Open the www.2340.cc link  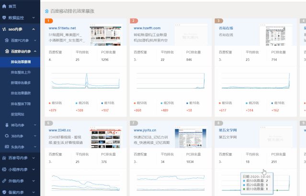60,130
